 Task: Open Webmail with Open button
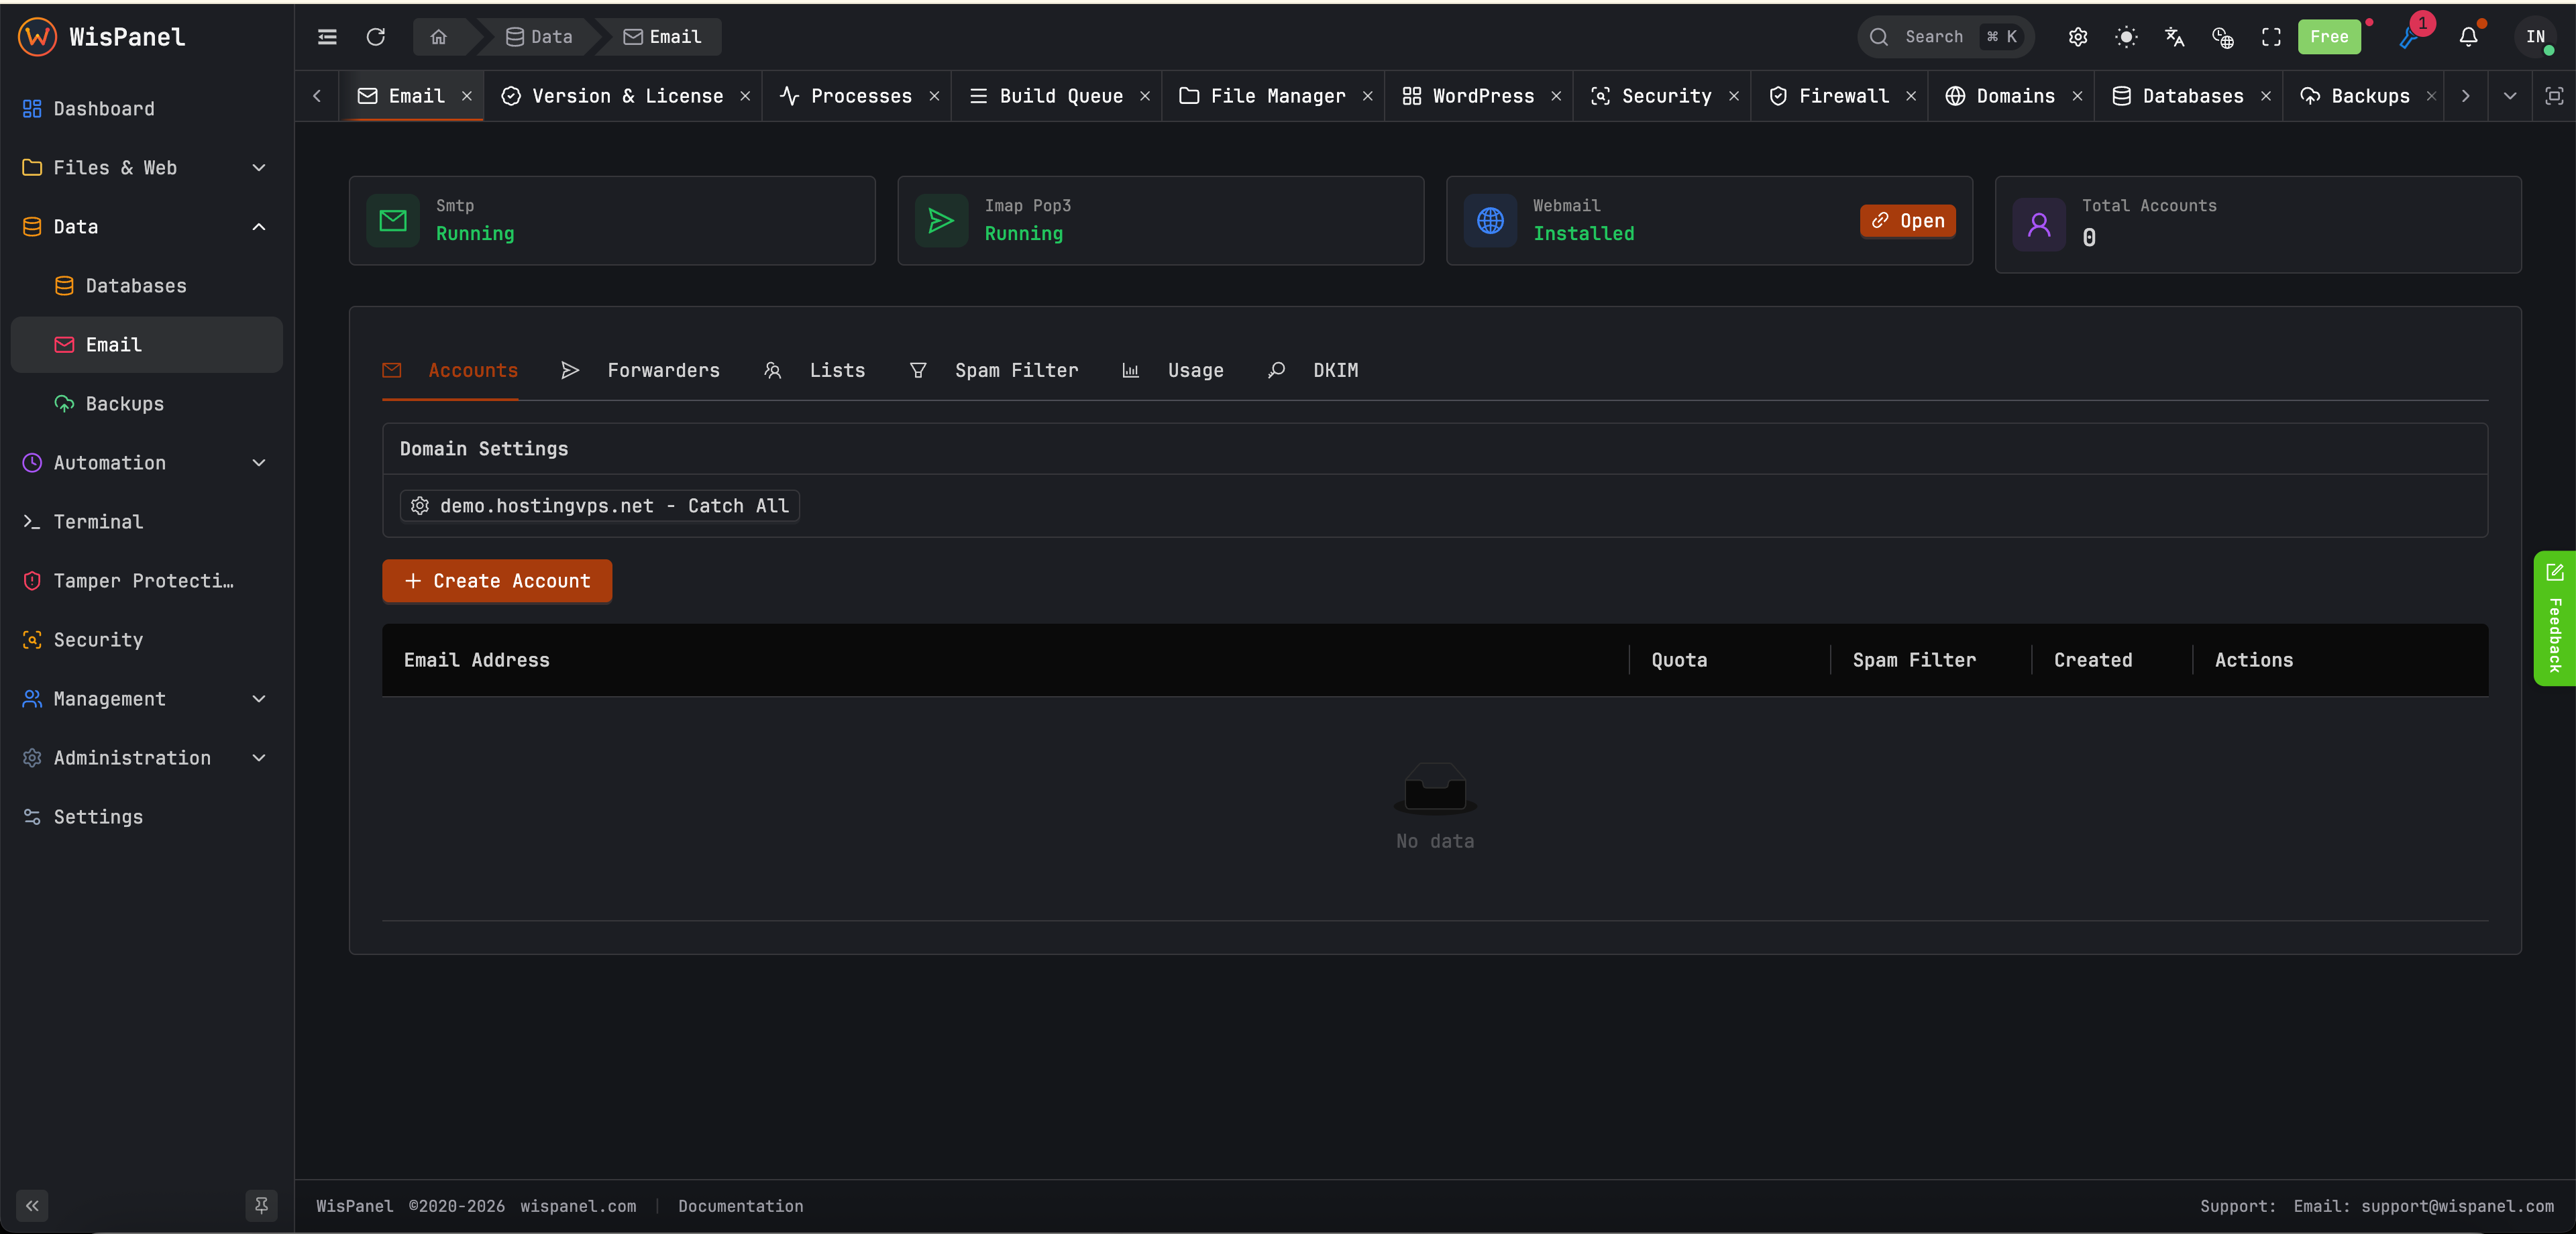click(x=1908, y=221)
